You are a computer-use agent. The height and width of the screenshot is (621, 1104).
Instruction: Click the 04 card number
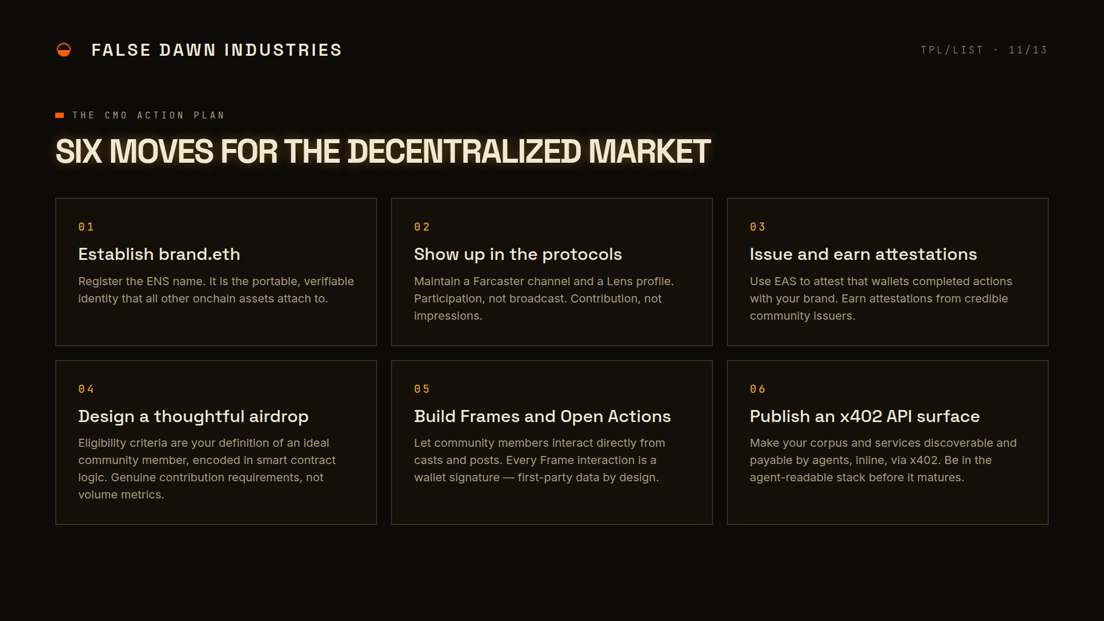[86, 389]
